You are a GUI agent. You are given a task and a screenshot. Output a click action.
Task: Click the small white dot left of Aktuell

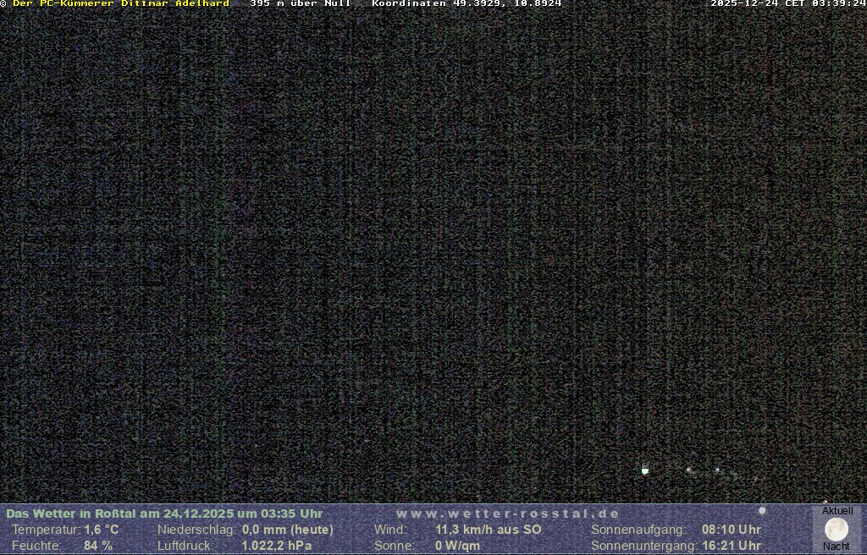click(762, 511)
